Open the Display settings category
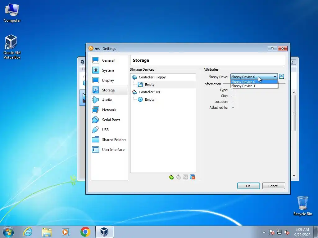This screenshot has height=238, width=318. click(109, 80)
